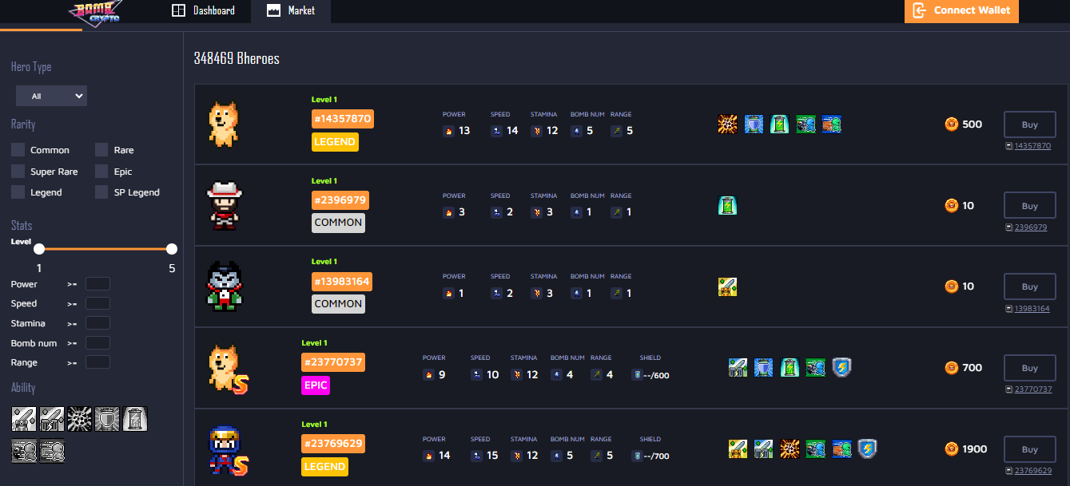
Task: Buy the EPIC hero priced 700
Action: coord(1029,368)
